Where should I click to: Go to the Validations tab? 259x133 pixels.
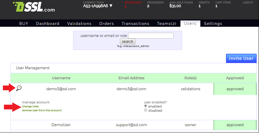[79, 24]
